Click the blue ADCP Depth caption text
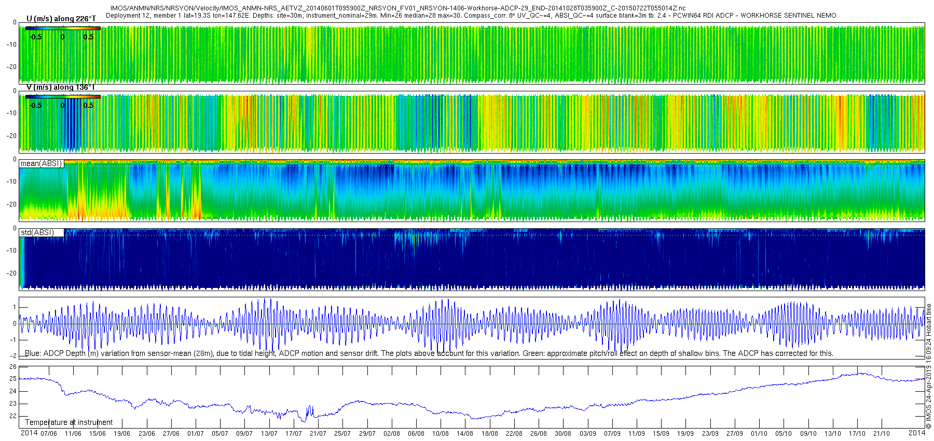The image size is (934, 441). [x=429, y=353]
